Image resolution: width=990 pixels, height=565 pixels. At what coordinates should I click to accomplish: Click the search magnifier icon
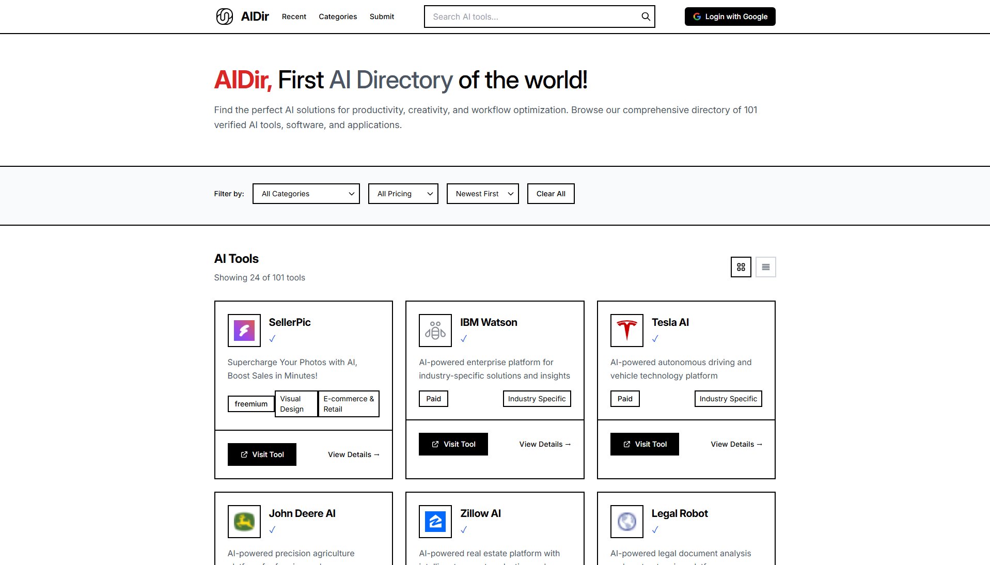point(646,17)
